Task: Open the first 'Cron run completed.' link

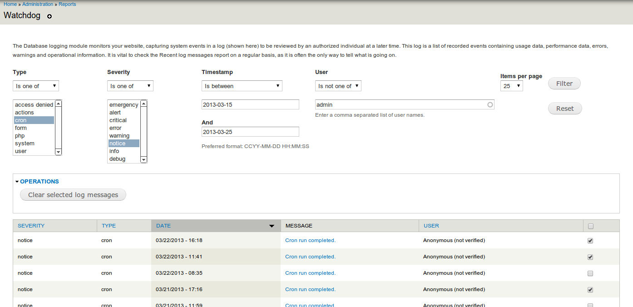Action: coord(310,240)
